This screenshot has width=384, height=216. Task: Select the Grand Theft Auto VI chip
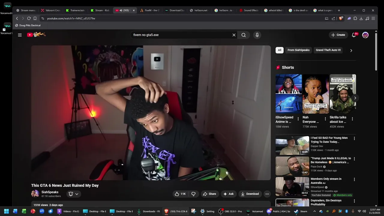[x=328, y=50]
